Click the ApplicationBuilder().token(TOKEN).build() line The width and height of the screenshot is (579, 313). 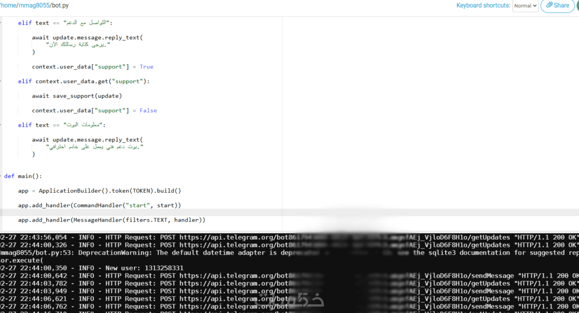(x=99, y=191)
